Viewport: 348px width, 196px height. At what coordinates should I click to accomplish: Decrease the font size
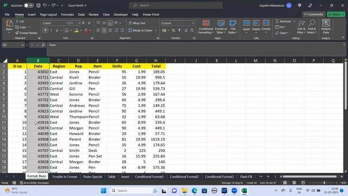click(x=89, y=23)
